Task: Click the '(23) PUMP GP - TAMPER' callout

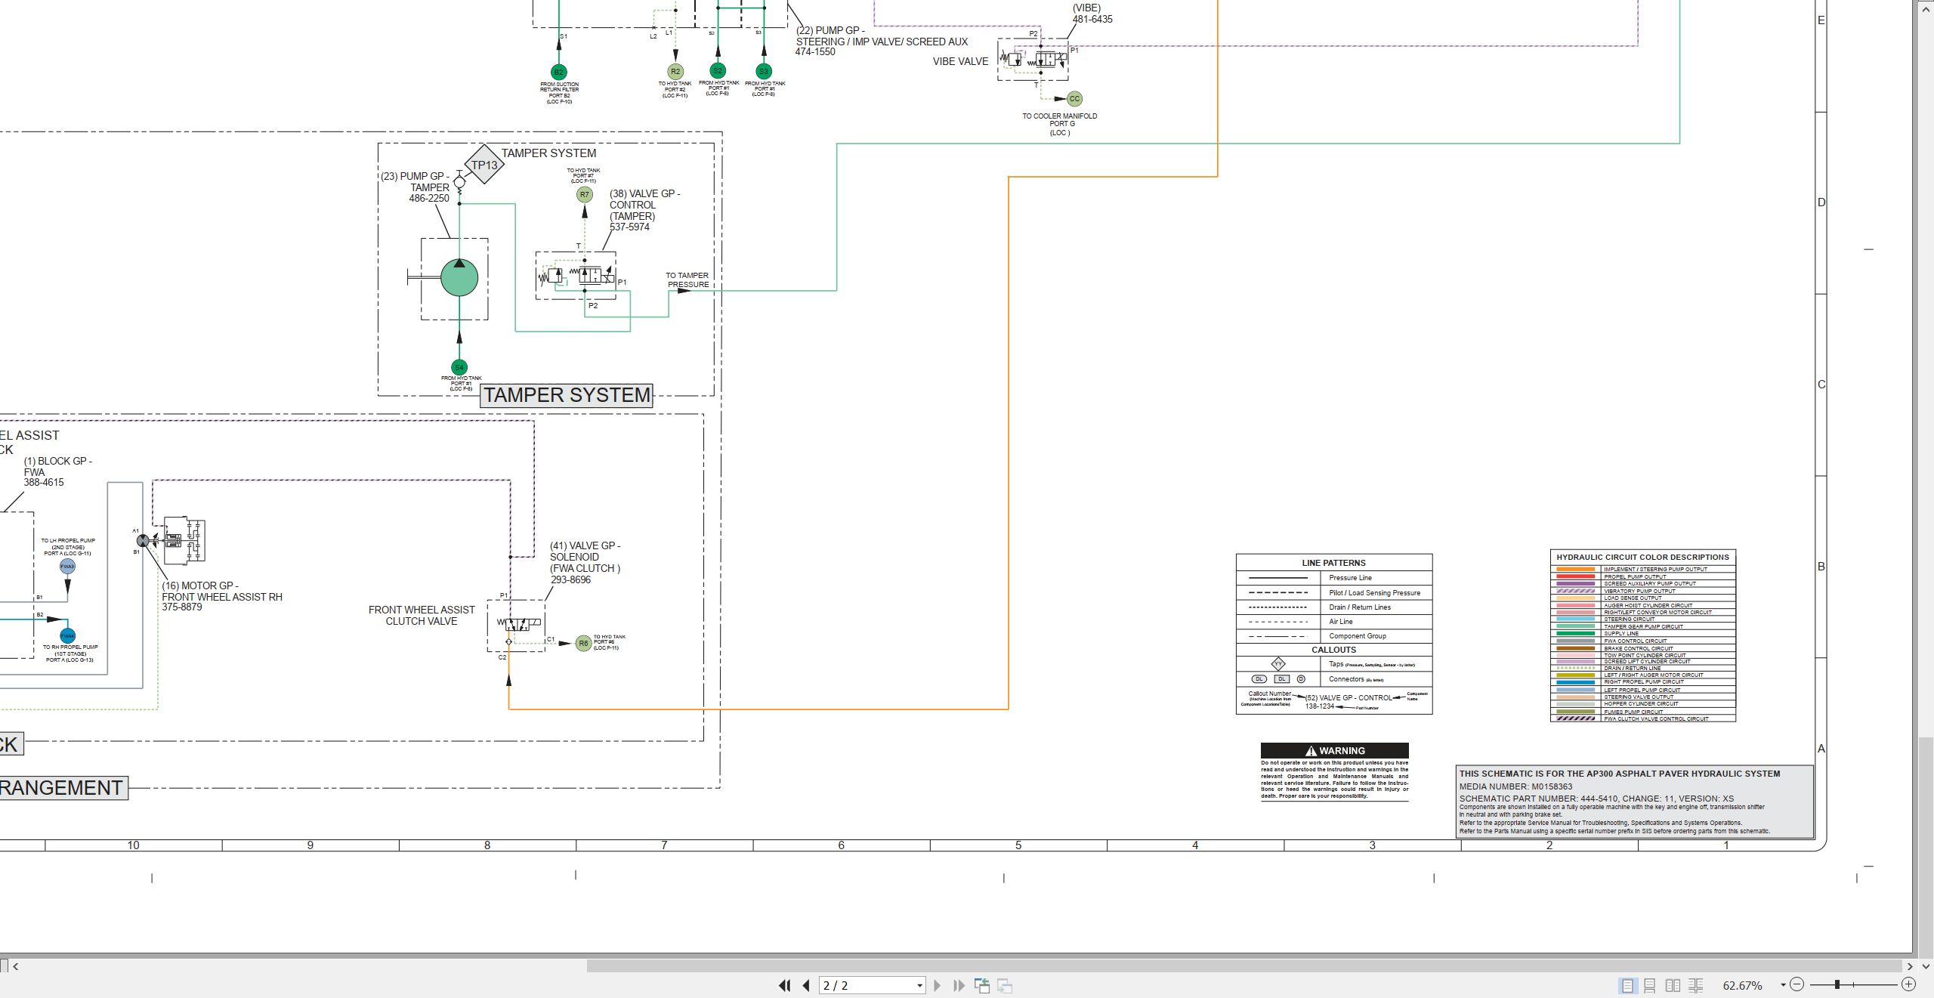Action: [416, 187]
